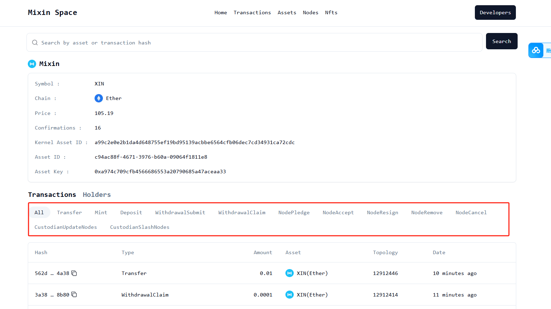Click the Mixin Space site logo
This screenshot has height=309, width=551.
tap(52, 12)
